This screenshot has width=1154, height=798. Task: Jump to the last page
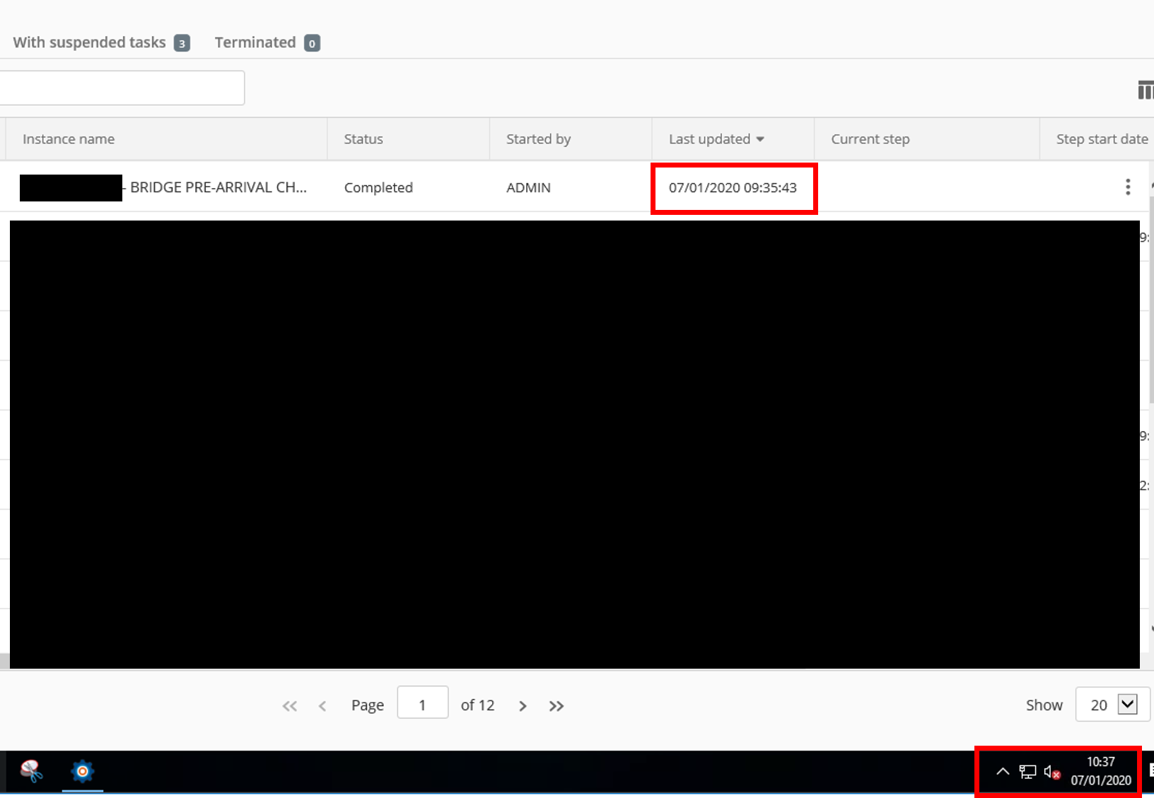556,706
